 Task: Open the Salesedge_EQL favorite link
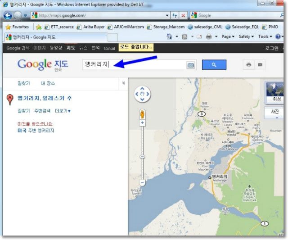click(x=242, y=27)
